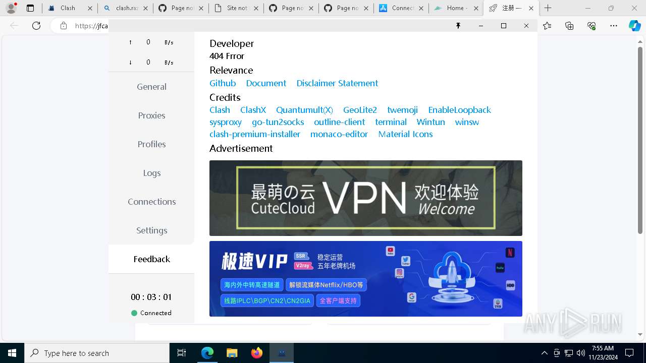Switch to the Site not found tab
Image resolution: width=646 pixels, height=363 pixels.
pyautogui.click(x=236, y=8)
